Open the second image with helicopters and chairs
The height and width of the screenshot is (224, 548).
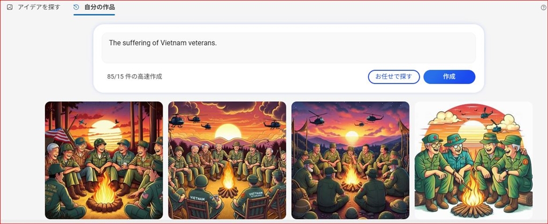click(227, 160)
